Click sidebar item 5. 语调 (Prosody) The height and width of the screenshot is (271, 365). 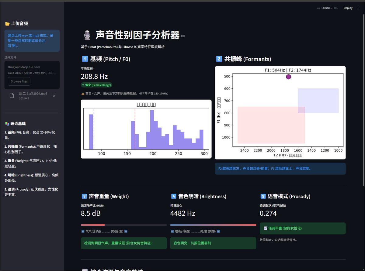pos(32,192)
